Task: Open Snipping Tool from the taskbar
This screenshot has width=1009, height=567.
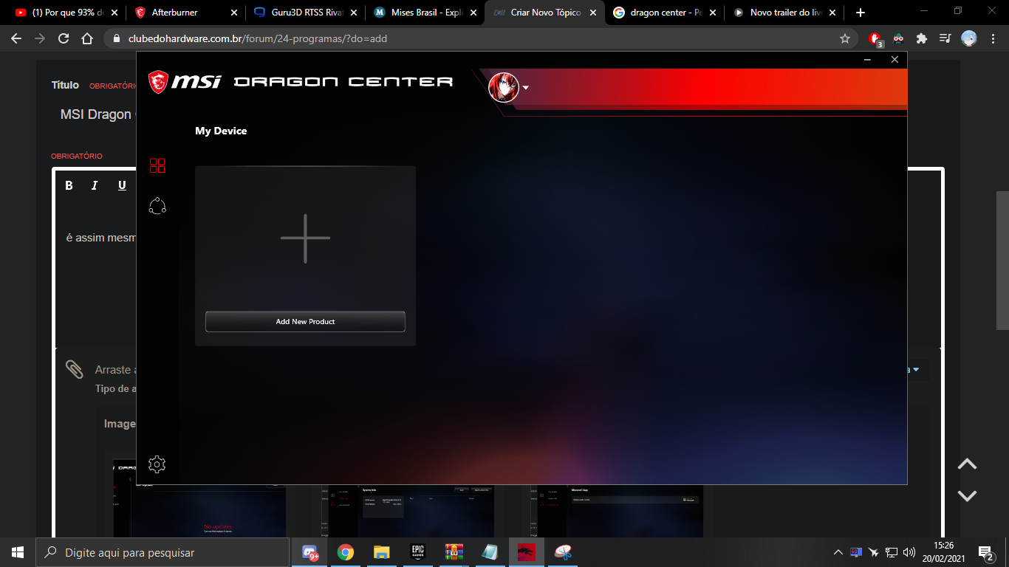Action: click(x=562, y=552)
